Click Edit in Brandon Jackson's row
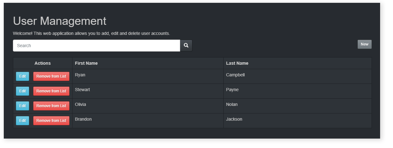 22,121
